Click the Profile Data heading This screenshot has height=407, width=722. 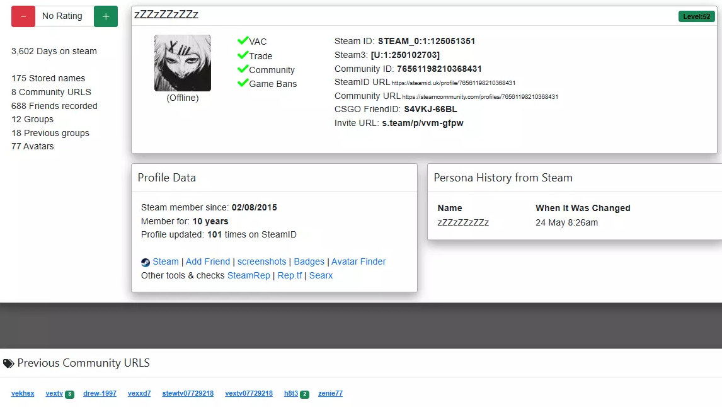pyautogui.click(x=167, y=178)
